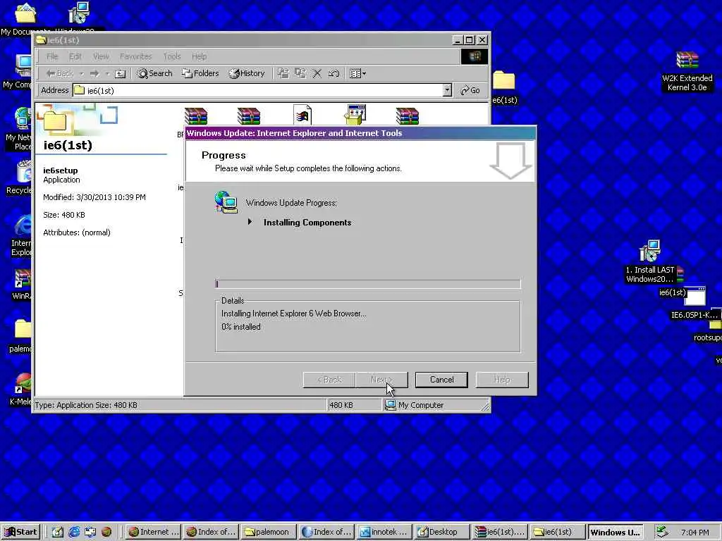Viewport: 722px width, 541px height.
Task: Open the File menu in Explorer
Action: [52, 56]
